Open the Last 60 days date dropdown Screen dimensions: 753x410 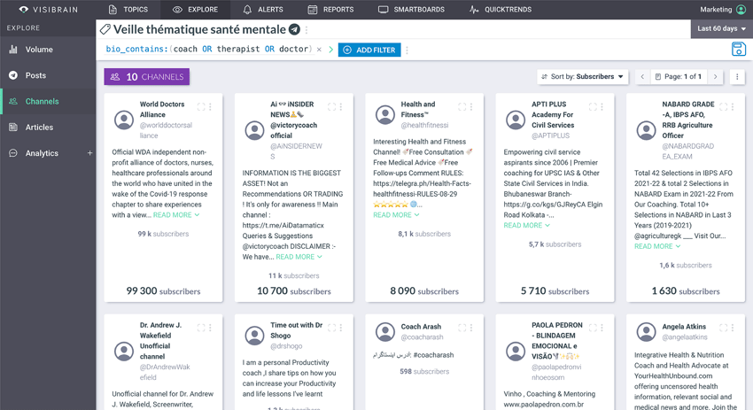pyautogui.click(x=721, y=29)
